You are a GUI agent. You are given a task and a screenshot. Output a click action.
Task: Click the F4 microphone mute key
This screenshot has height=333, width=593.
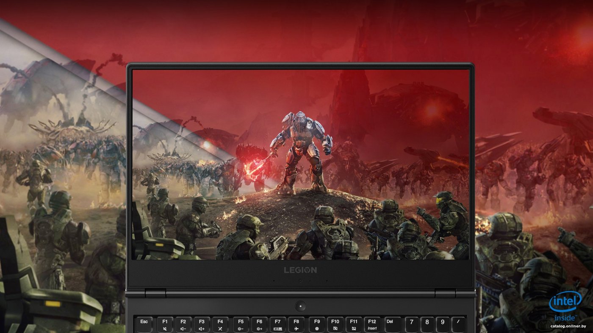point(220,325)
